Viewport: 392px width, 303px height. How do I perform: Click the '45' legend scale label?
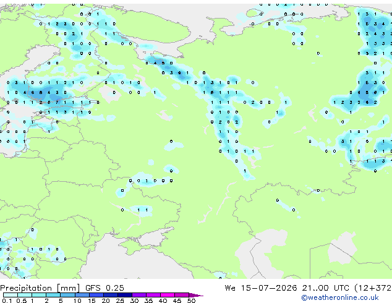[x=177, y=301]
